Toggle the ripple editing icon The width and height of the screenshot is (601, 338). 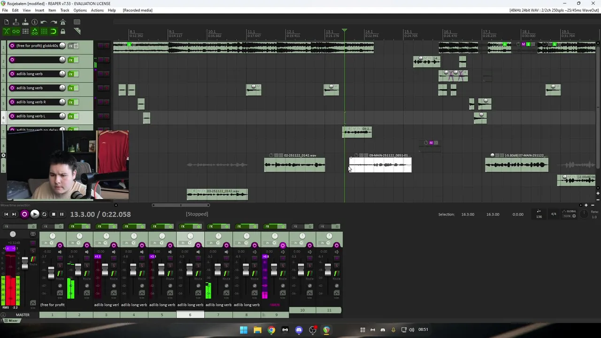point(25,31)
